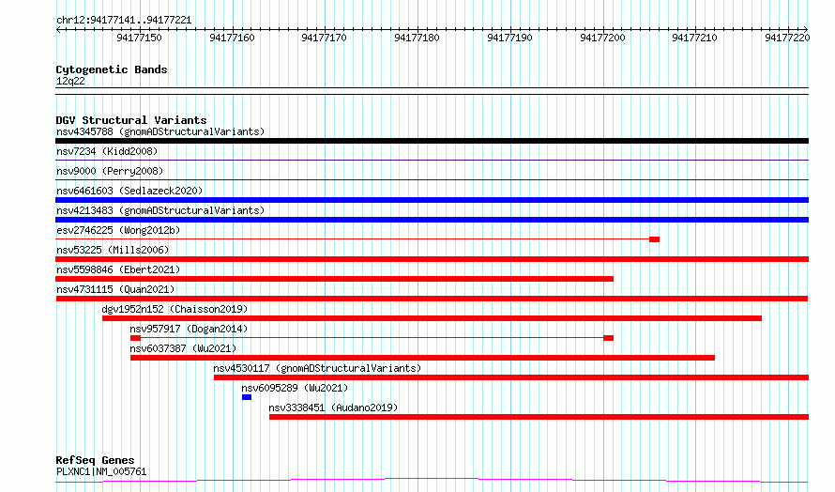Click the red nsv6037387 variant bar

pos(422,358)
